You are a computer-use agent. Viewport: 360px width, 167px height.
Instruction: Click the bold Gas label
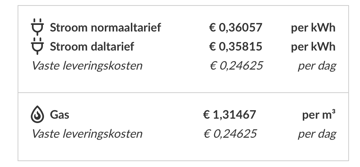click(59, 115)
